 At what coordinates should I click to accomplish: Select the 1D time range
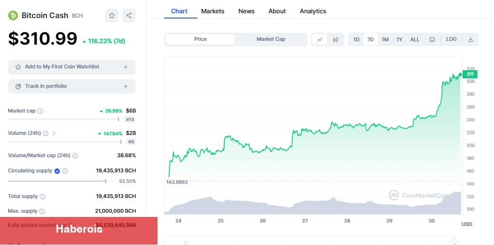pos(356,39)
